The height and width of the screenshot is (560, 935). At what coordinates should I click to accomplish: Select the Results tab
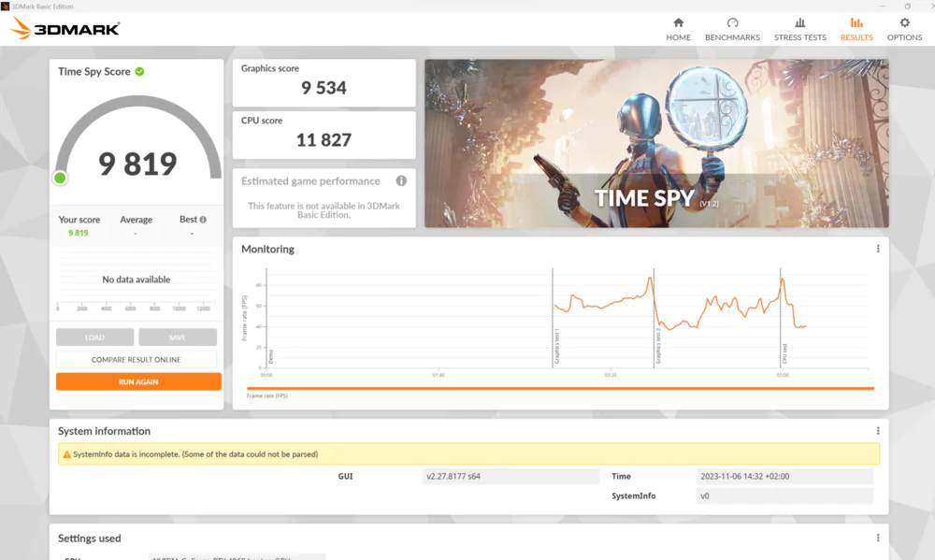click(856, 29)
